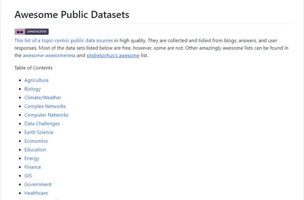
Task: Click the Data Challenges entry
Action: point(42,124)
